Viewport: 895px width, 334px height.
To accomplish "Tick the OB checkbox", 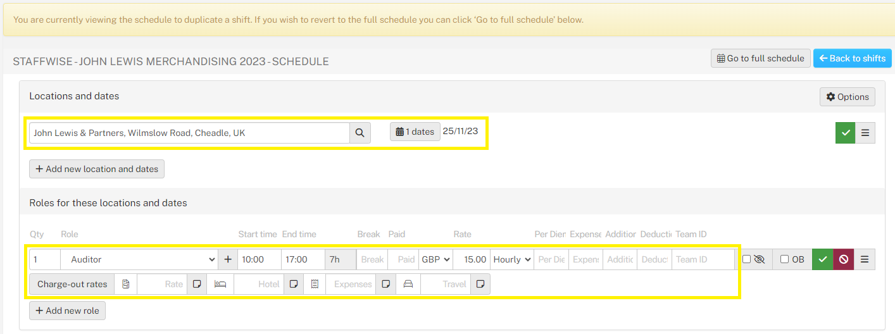I will [785, 259].
